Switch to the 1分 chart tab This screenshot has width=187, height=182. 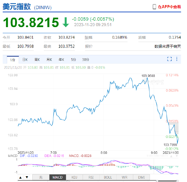click(x=13, y=60)
